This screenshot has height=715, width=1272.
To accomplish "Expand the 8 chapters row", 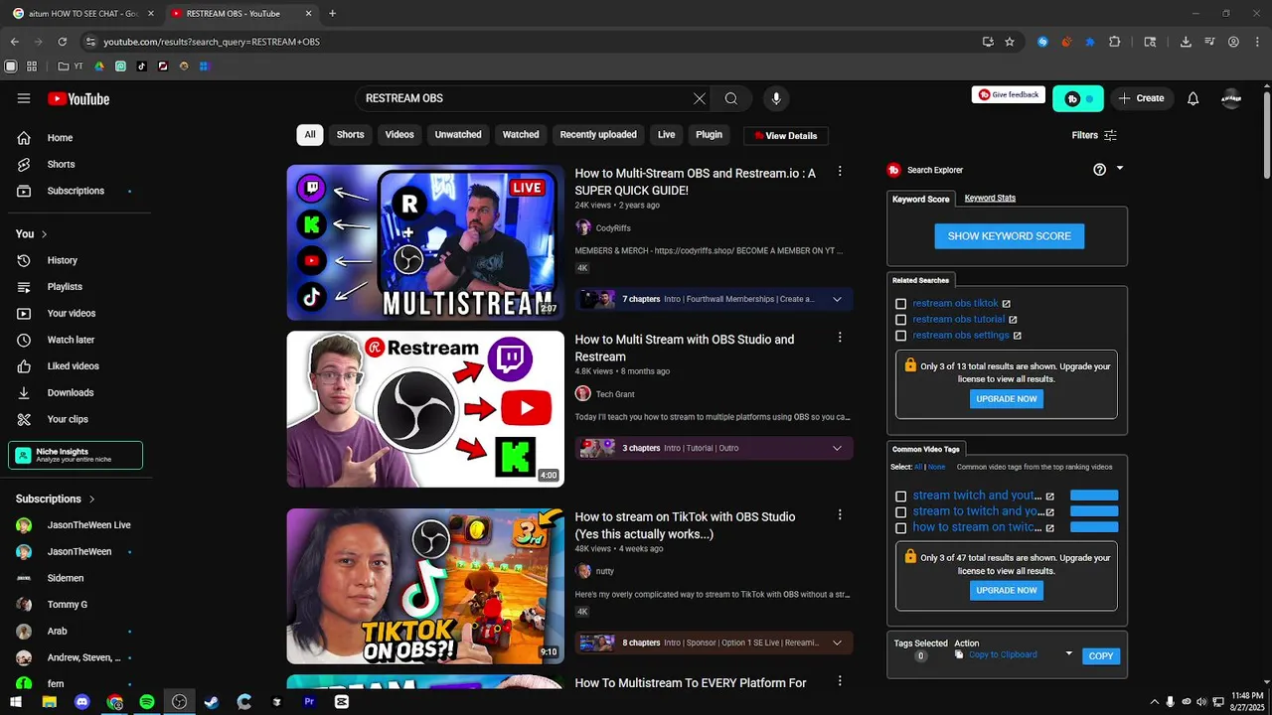I will click(x=714, y=643).
